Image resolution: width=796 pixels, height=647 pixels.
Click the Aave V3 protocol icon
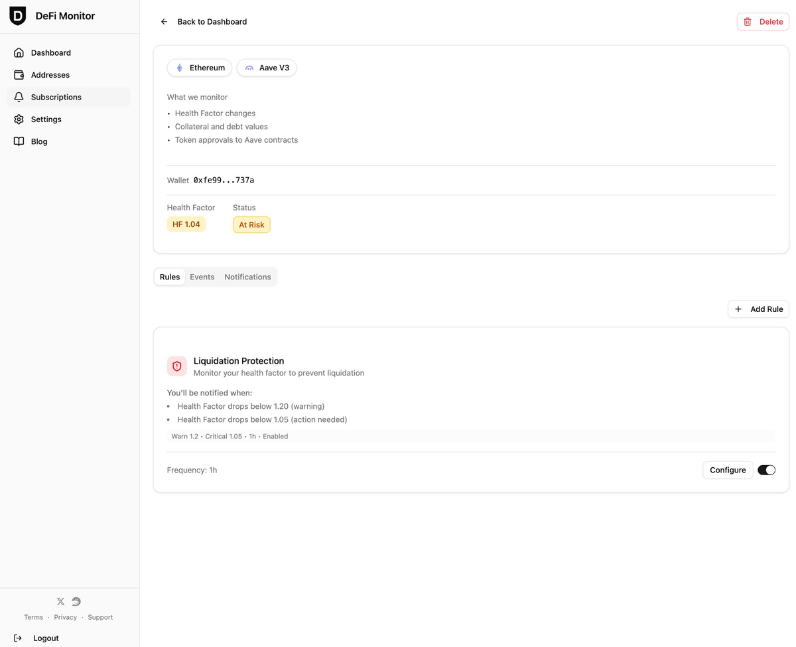tap(249, 68)
